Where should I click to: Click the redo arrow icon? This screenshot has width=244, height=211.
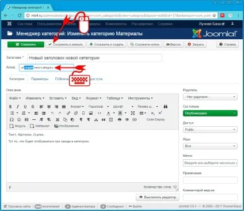tap(60, 113)
